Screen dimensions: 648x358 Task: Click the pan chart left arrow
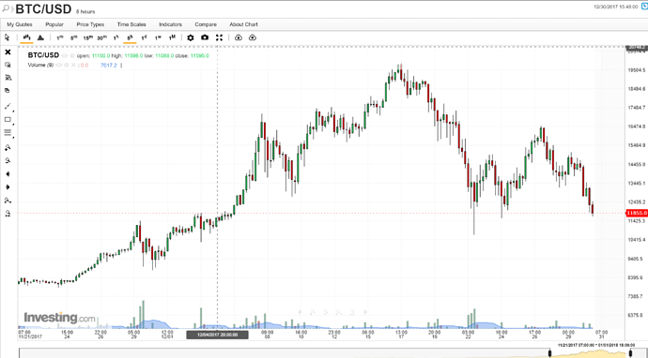point(8,174)
